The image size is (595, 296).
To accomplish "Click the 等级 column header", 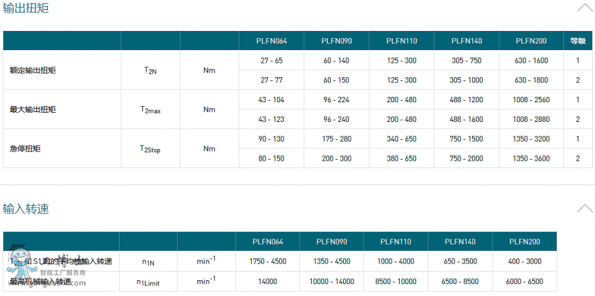I will click(577, 41).
